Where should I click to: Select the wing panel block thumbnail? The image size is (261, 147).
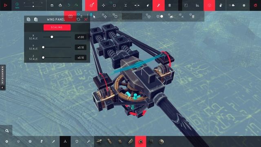(120, 141)
